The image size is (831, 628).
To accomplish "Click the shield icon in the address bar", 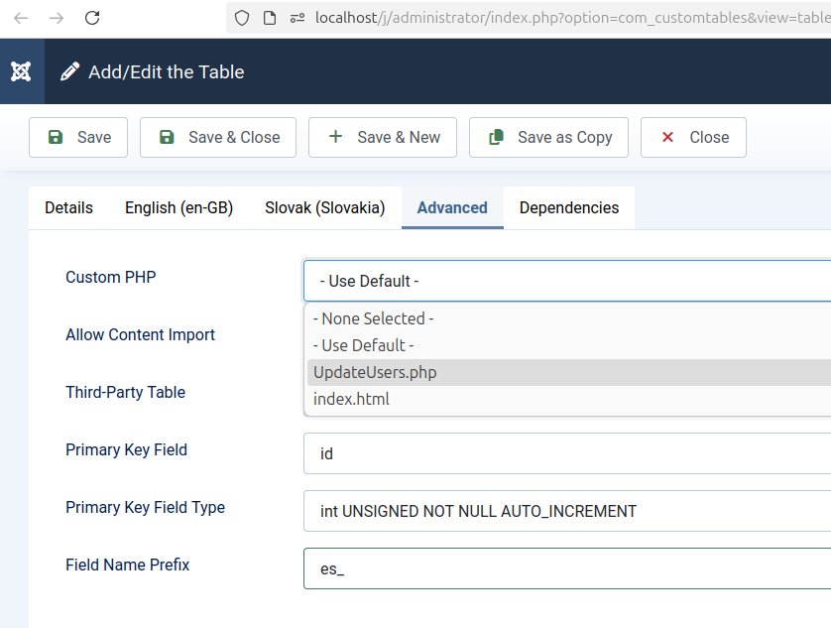I will tap(242, 18).
